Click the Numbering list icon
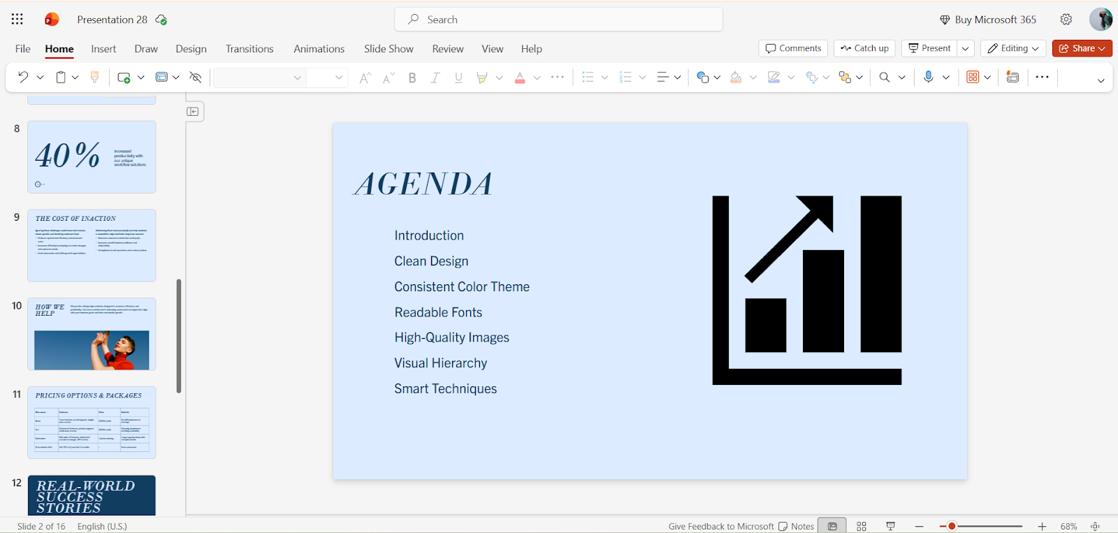 point(625,78)
